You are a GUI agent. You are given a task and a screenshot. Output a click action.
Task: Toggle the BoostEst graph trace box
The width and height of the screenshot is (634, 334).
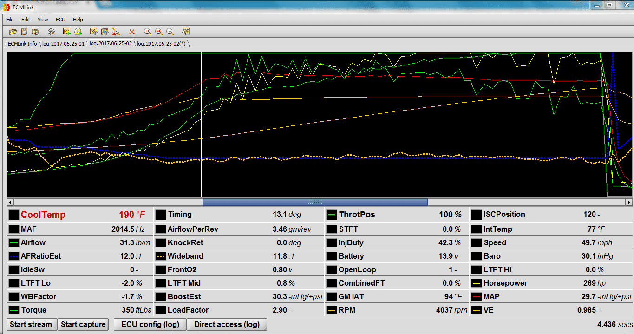click(x=161, y=296)
